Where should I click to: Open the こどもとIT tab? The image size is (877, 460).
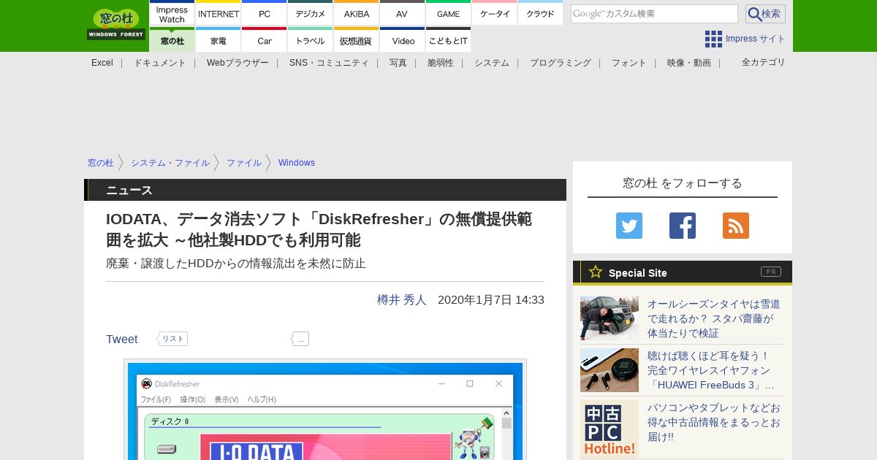coord(448,40)
